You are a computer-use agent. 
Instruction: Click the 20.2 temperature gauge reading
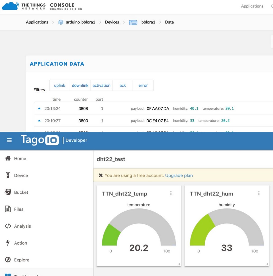[139, 248]
